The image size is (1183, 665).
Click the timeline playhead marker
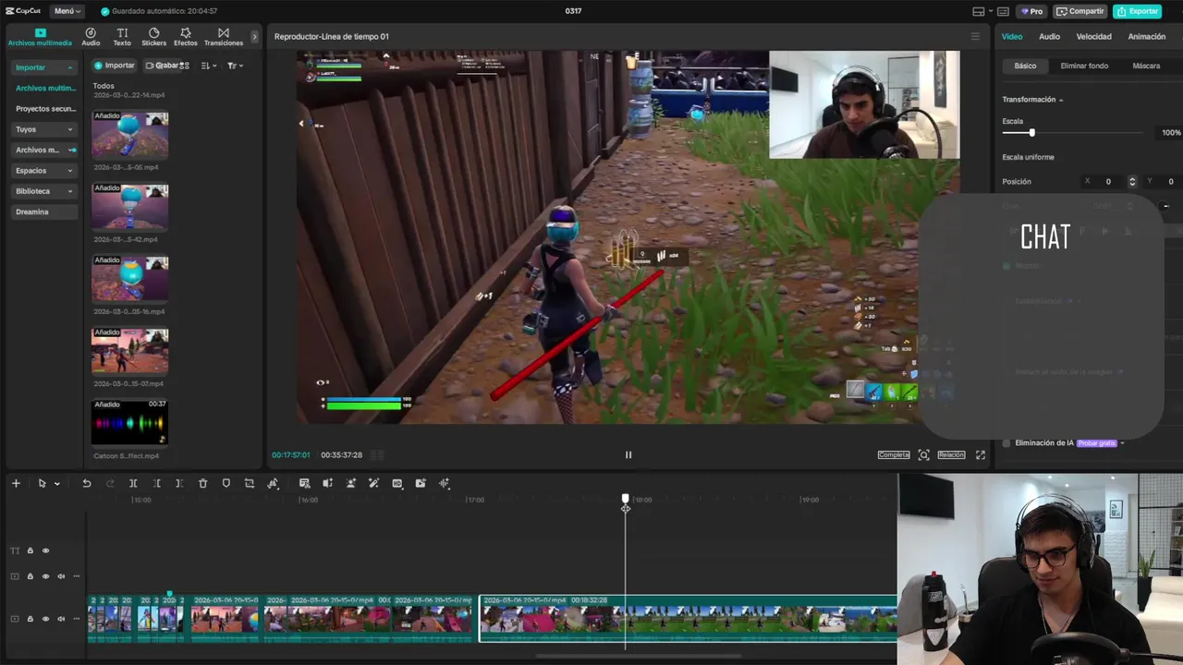tap(626, 501)
